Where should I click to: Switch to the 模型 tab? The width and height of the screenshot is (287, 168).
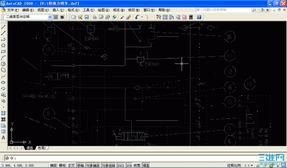[30, 148]
